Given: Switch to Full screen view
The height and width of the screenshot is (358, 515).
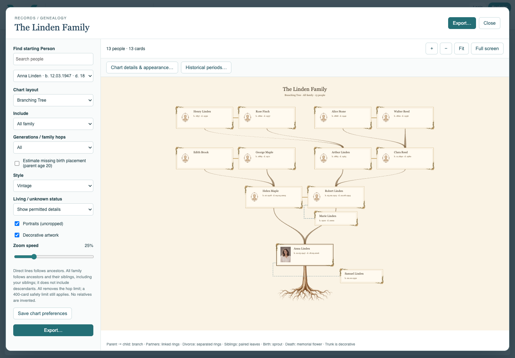Looking at the screenshot, I should (x=487, y=49).
